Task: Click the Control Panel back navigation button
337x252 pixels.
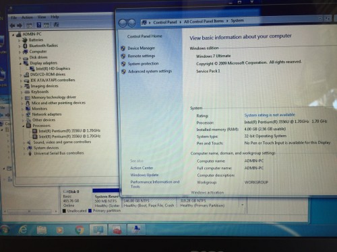Action: [123, 23]
